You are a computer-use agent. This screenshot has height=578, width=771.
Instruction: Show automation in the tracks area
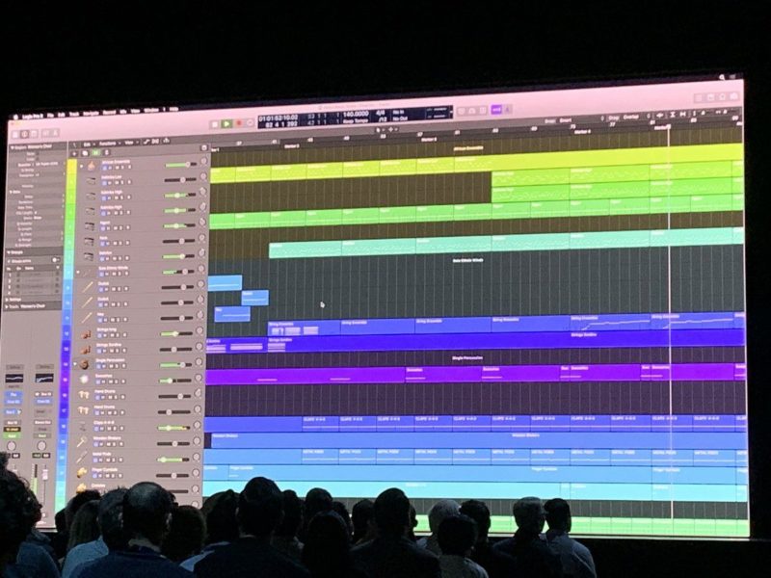click(x=146, y=143)
